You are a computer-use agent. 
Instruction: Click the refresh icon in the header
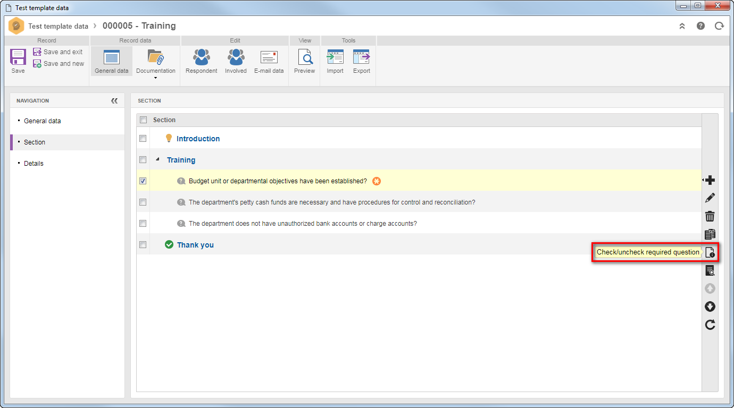click(x=719, y=25)
